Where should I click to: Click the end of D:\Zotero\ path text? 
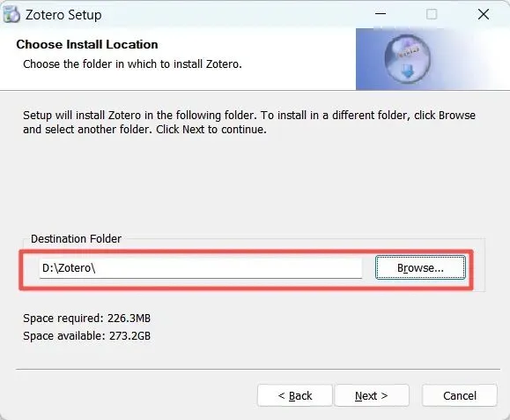[x=95, y=268]
